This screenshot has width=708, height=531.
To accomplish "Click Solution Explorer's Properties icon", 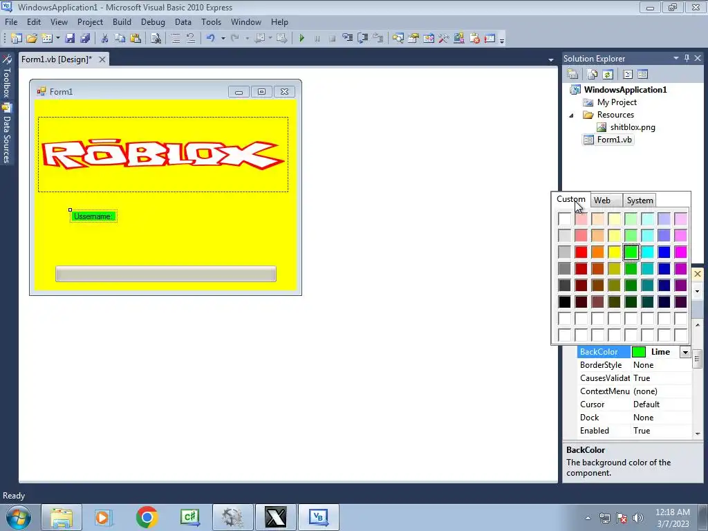I will 572,74.
